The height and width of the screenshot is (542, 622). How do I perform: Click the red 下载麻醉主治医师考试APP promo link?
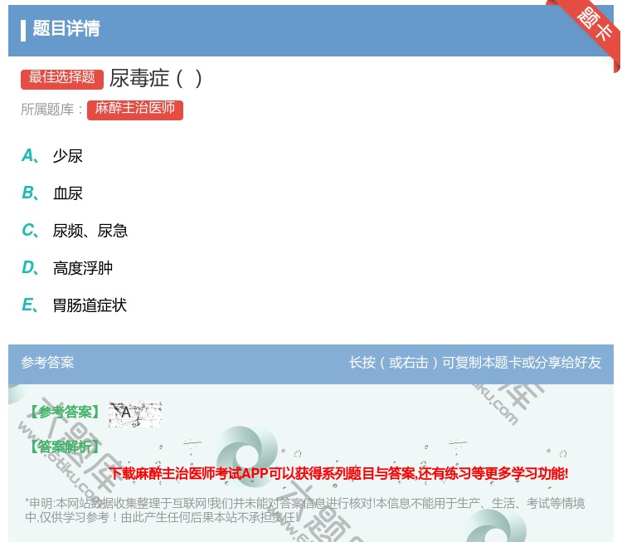point(338,473)
